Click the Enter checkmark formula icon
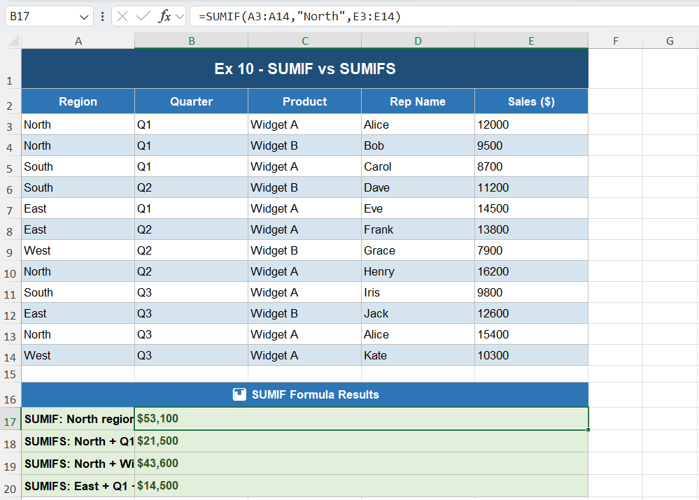This screenshot has width=699, height=500. pos(143,17)
